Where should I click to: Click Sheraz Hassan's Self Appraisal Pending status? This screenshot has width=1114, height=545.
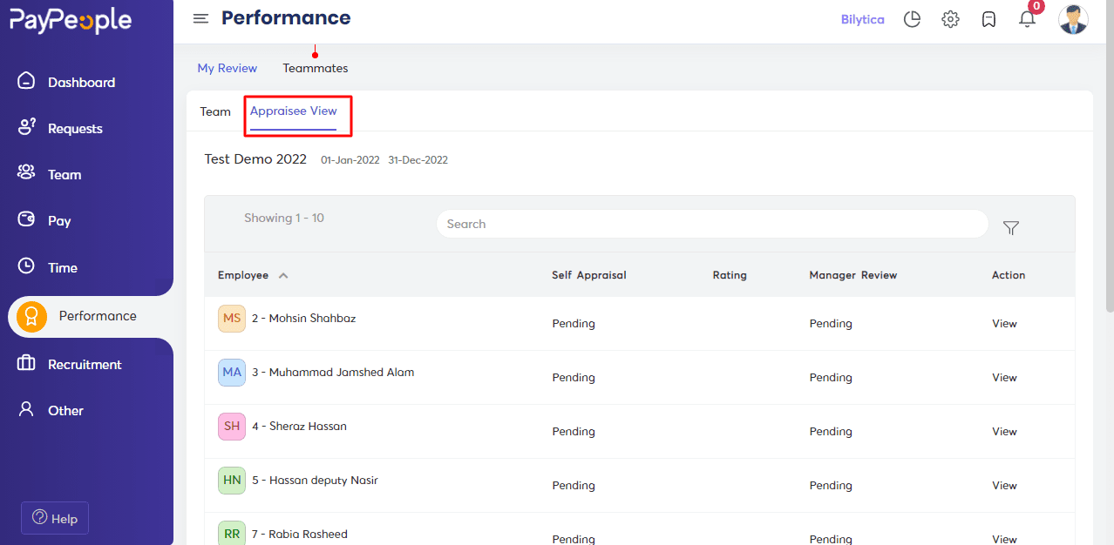(x=574, y=431)
